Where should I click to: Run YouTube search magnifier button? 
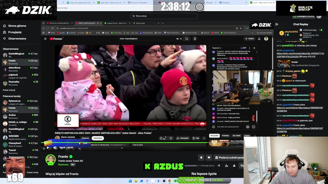187,39
